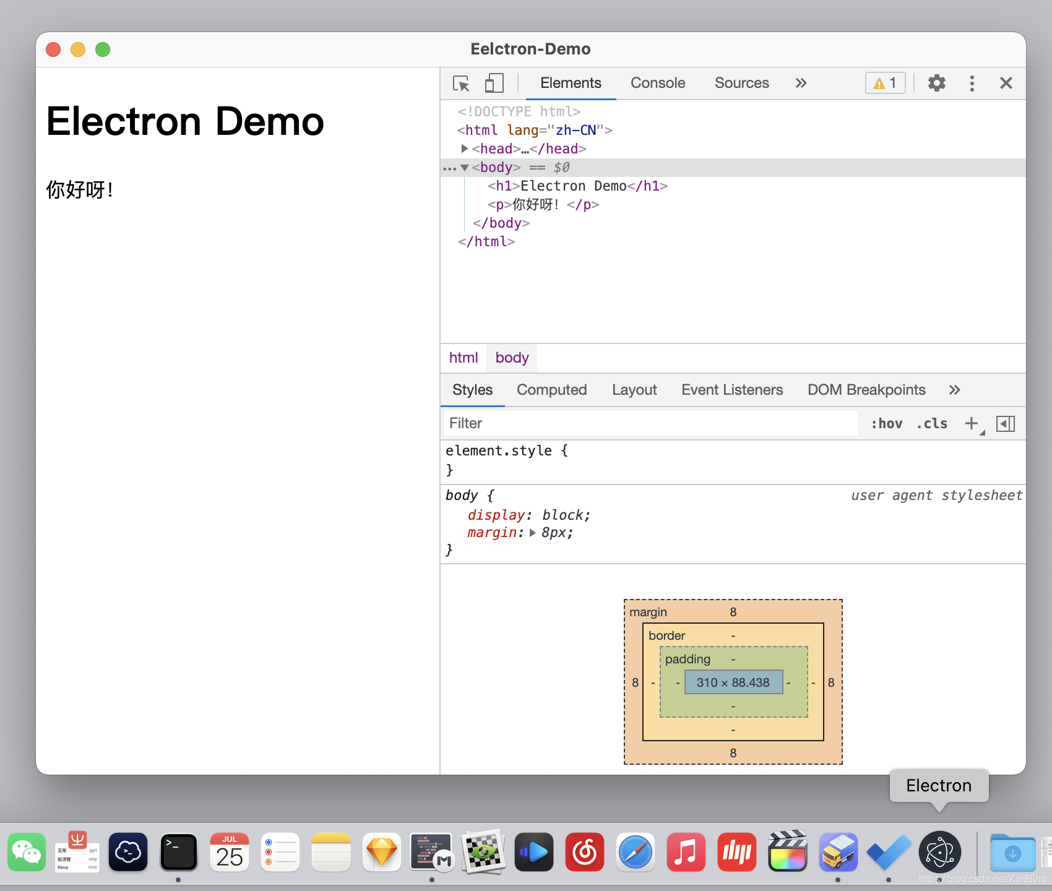Screen dimensions: 1052x891
Task: Add new style rule with plus icon
Action: pyautogui.click(x=972, y=424)
